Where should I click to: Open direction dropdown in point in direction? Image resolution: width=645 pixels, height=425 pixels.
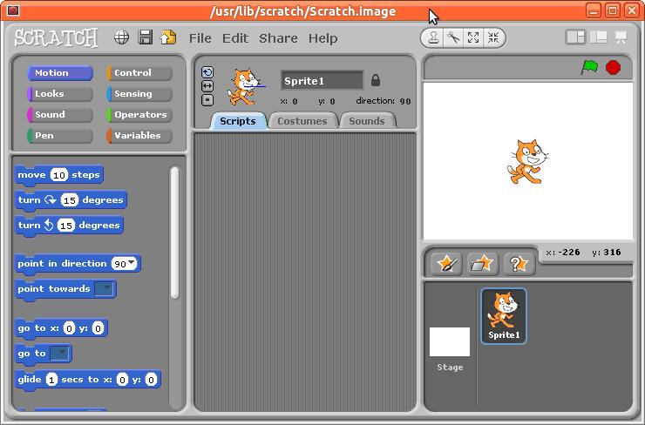click(132, 263)
